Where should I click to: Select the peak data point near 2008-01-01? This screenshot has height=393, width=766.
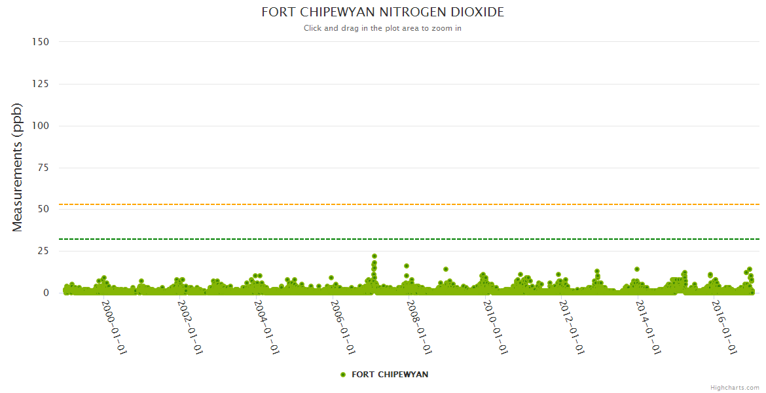pyautogui.click(x=407, y=266)
